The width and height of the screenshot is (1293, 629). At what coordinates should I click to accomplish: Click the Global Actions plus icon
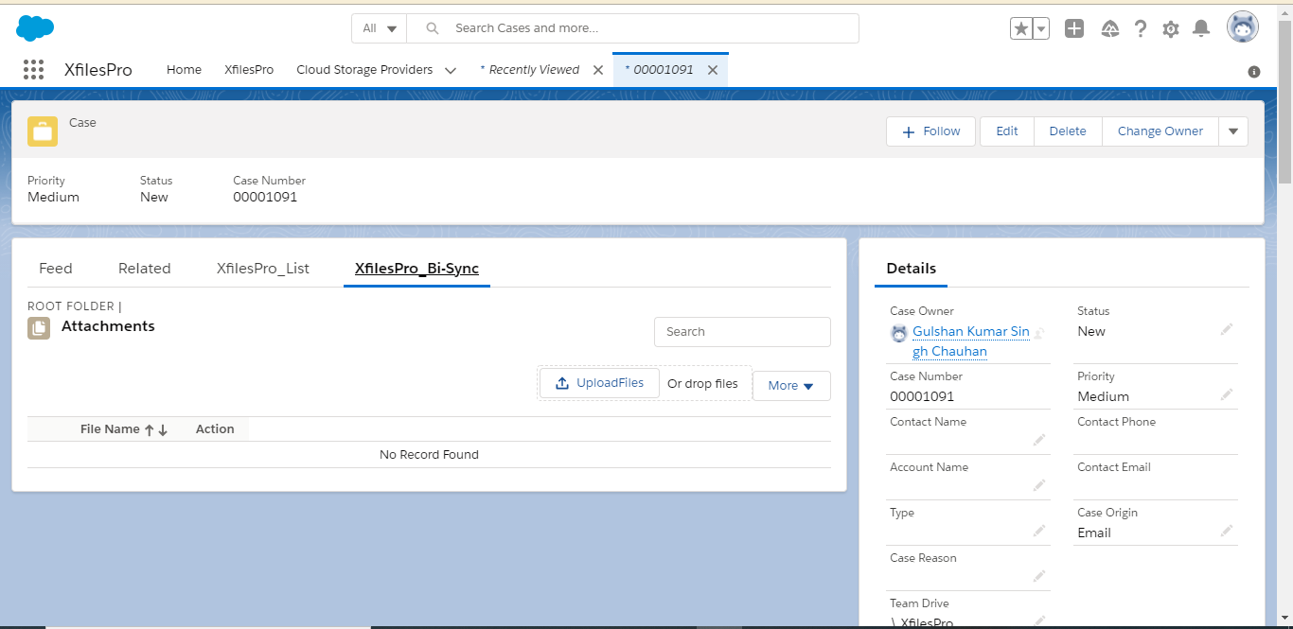(x=1074, y=28)
